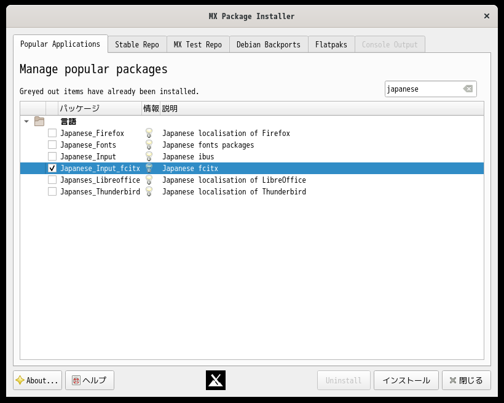Click the info lightbulb for Japanese_Fonts
The height and width of the screenshot is (403, 504).
click(x=148, y=145)
